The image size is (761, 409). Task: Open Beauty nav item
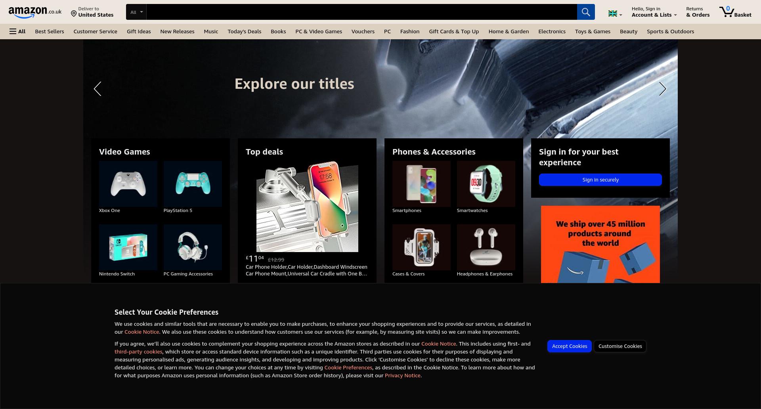pyautogui.click(x=629, y=31)
